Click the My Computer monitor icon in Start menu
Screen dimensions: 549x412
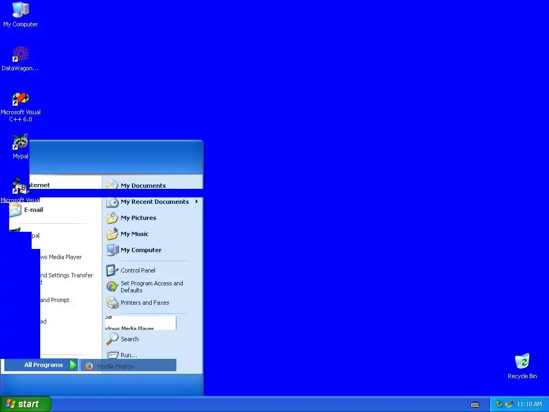tap(113, 250)
